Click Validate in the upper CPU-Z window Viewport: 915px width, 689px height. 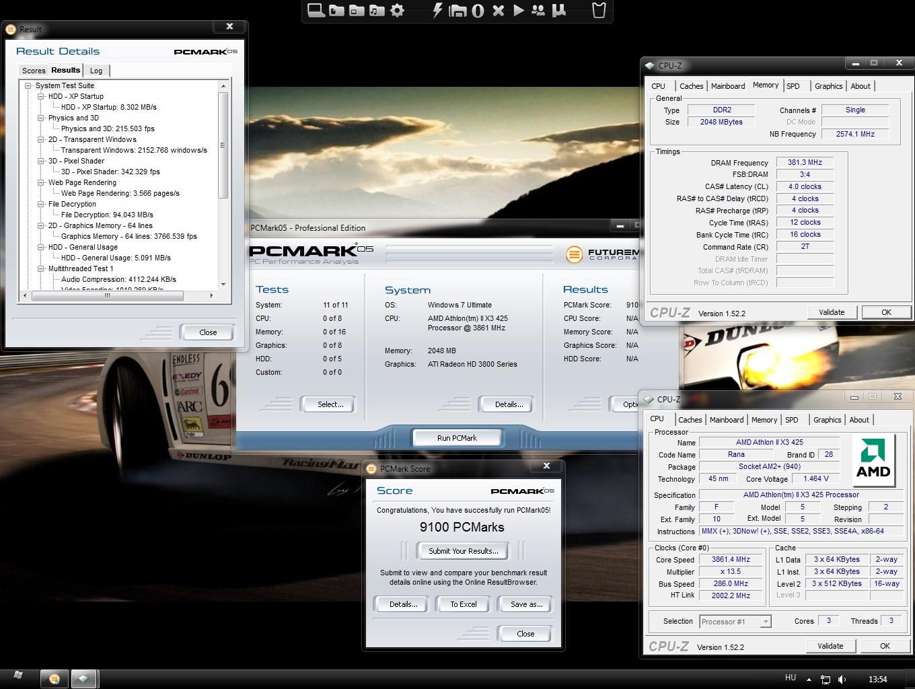click(832, 312)
